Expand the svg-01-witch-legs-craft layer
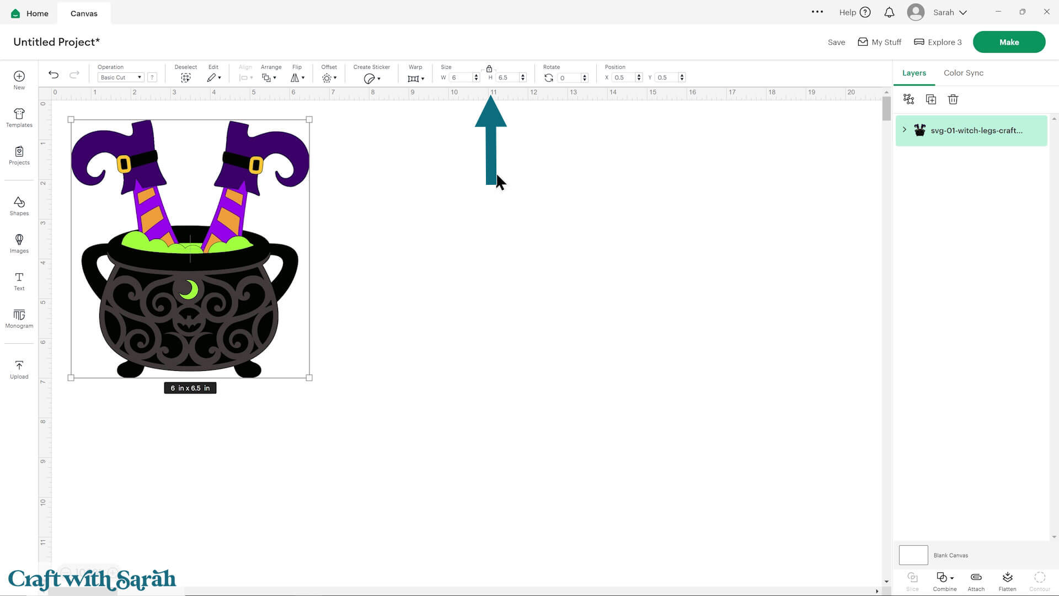This screenshot has width=1059, height=596. tap(904, 130)
